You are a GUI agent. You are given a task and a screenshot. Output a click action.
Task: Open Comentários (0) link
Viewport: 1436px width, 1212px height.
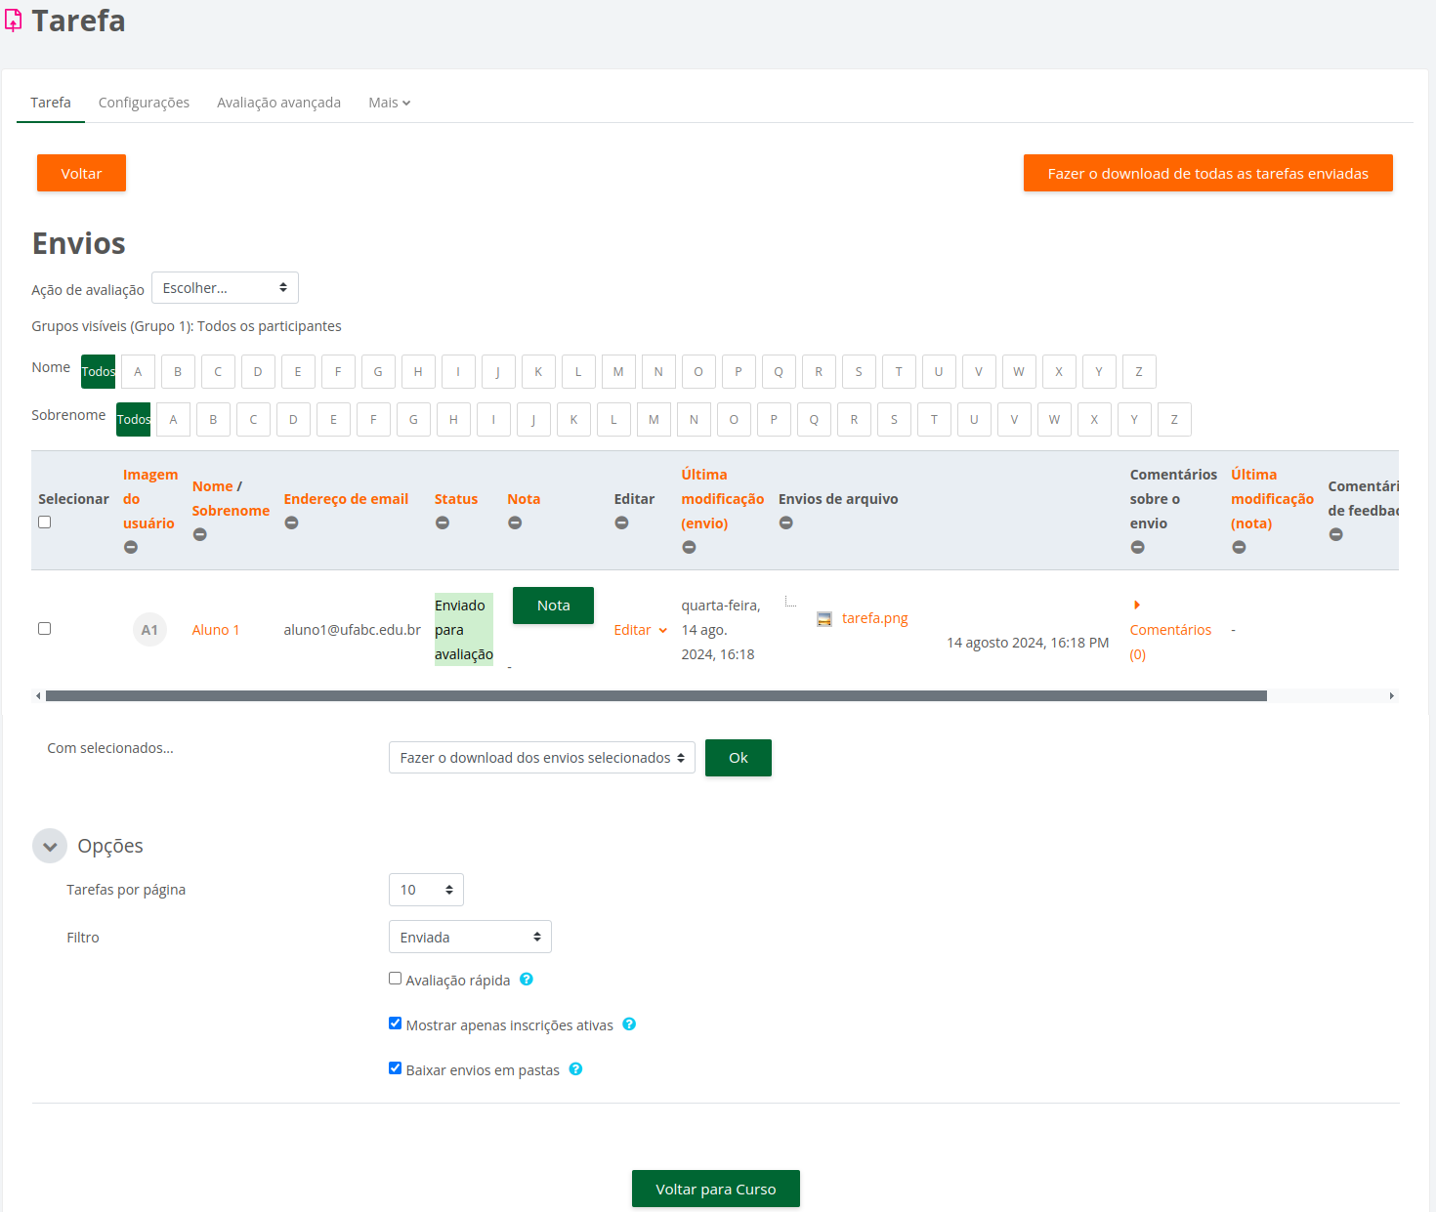click(x=1170, y=642)
